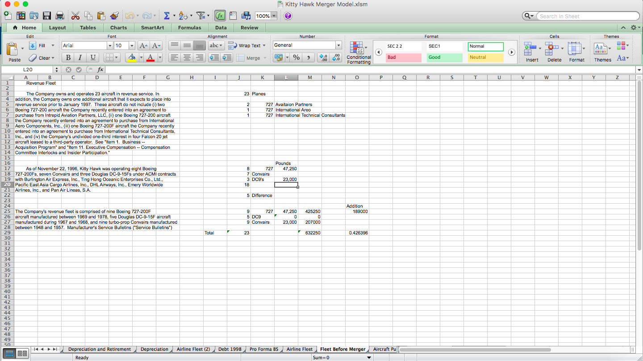This screenshot has width=643, height=361.
Task: Click the AutoSum icon in the toolbar
Action: [167, 15]
